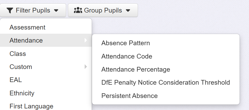Click the caret arrow beside Filter Pupils
Image resolution: width=249 pixels, height=110 pixels.
pyautogui.click(x=56, y=11)
